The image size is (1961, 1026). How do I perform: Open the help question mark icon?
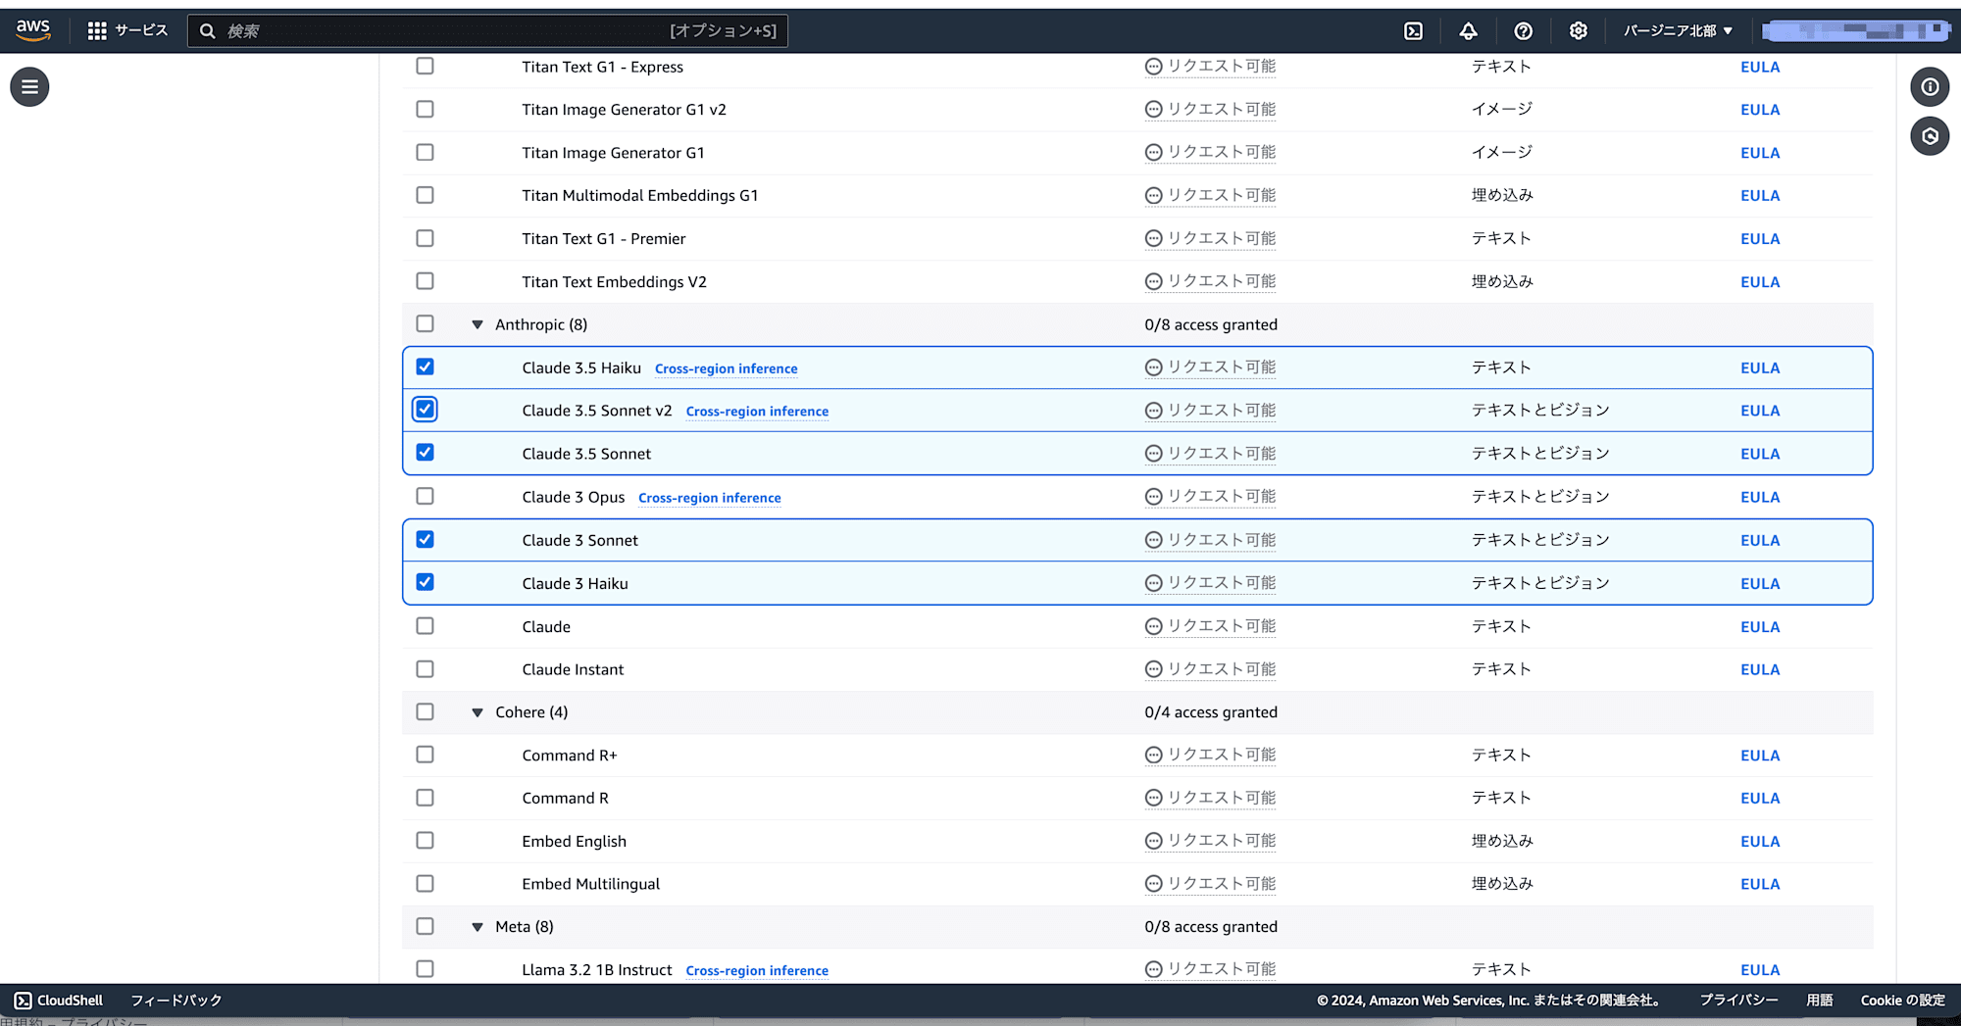[x=1523, y=31]
